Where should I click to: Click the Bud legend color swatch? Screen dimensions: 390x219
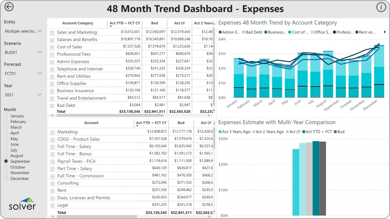(335, 132)
